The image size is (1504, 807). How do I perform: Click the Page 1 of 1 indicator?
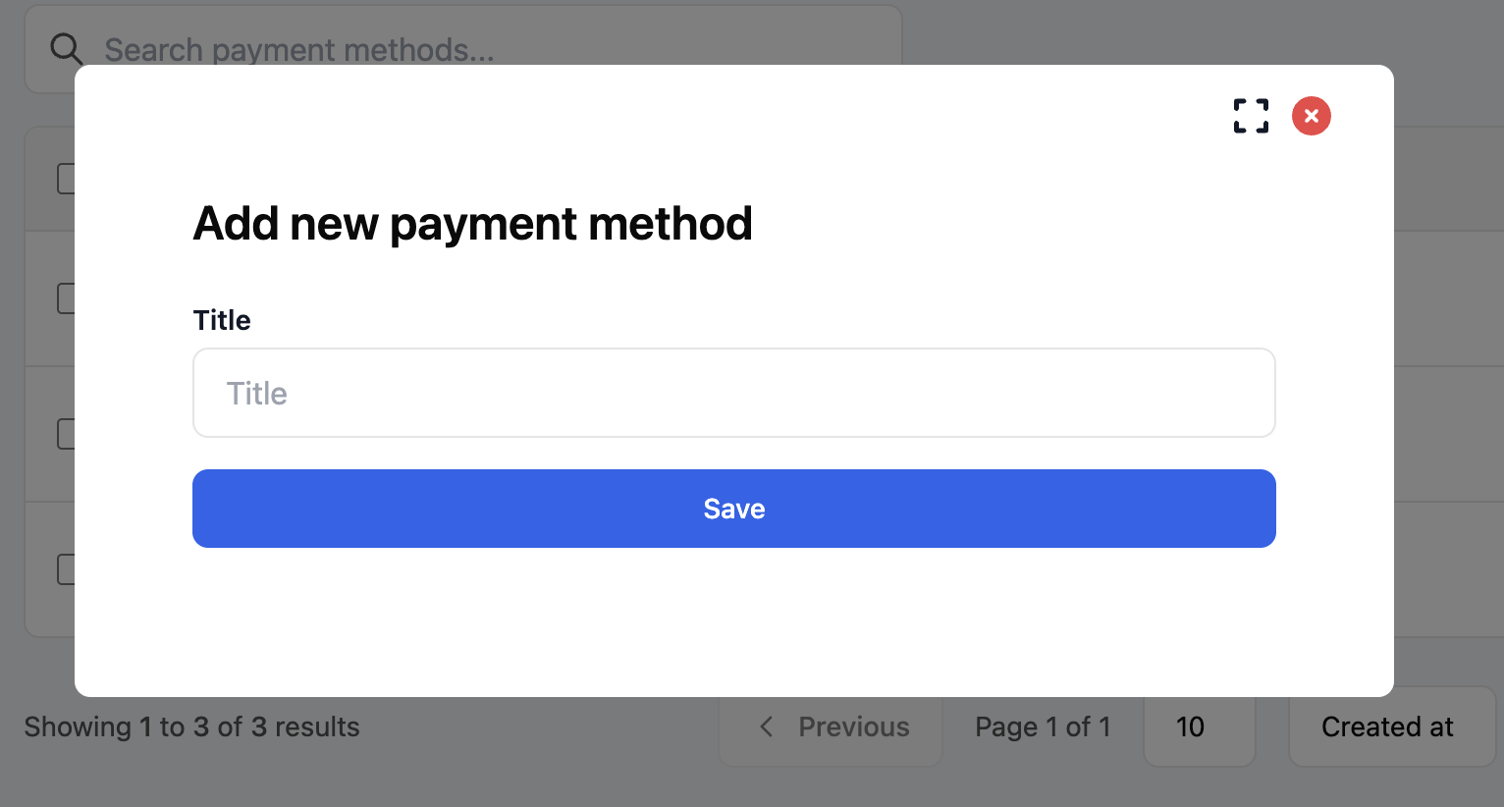click(x=1042, y=726)
